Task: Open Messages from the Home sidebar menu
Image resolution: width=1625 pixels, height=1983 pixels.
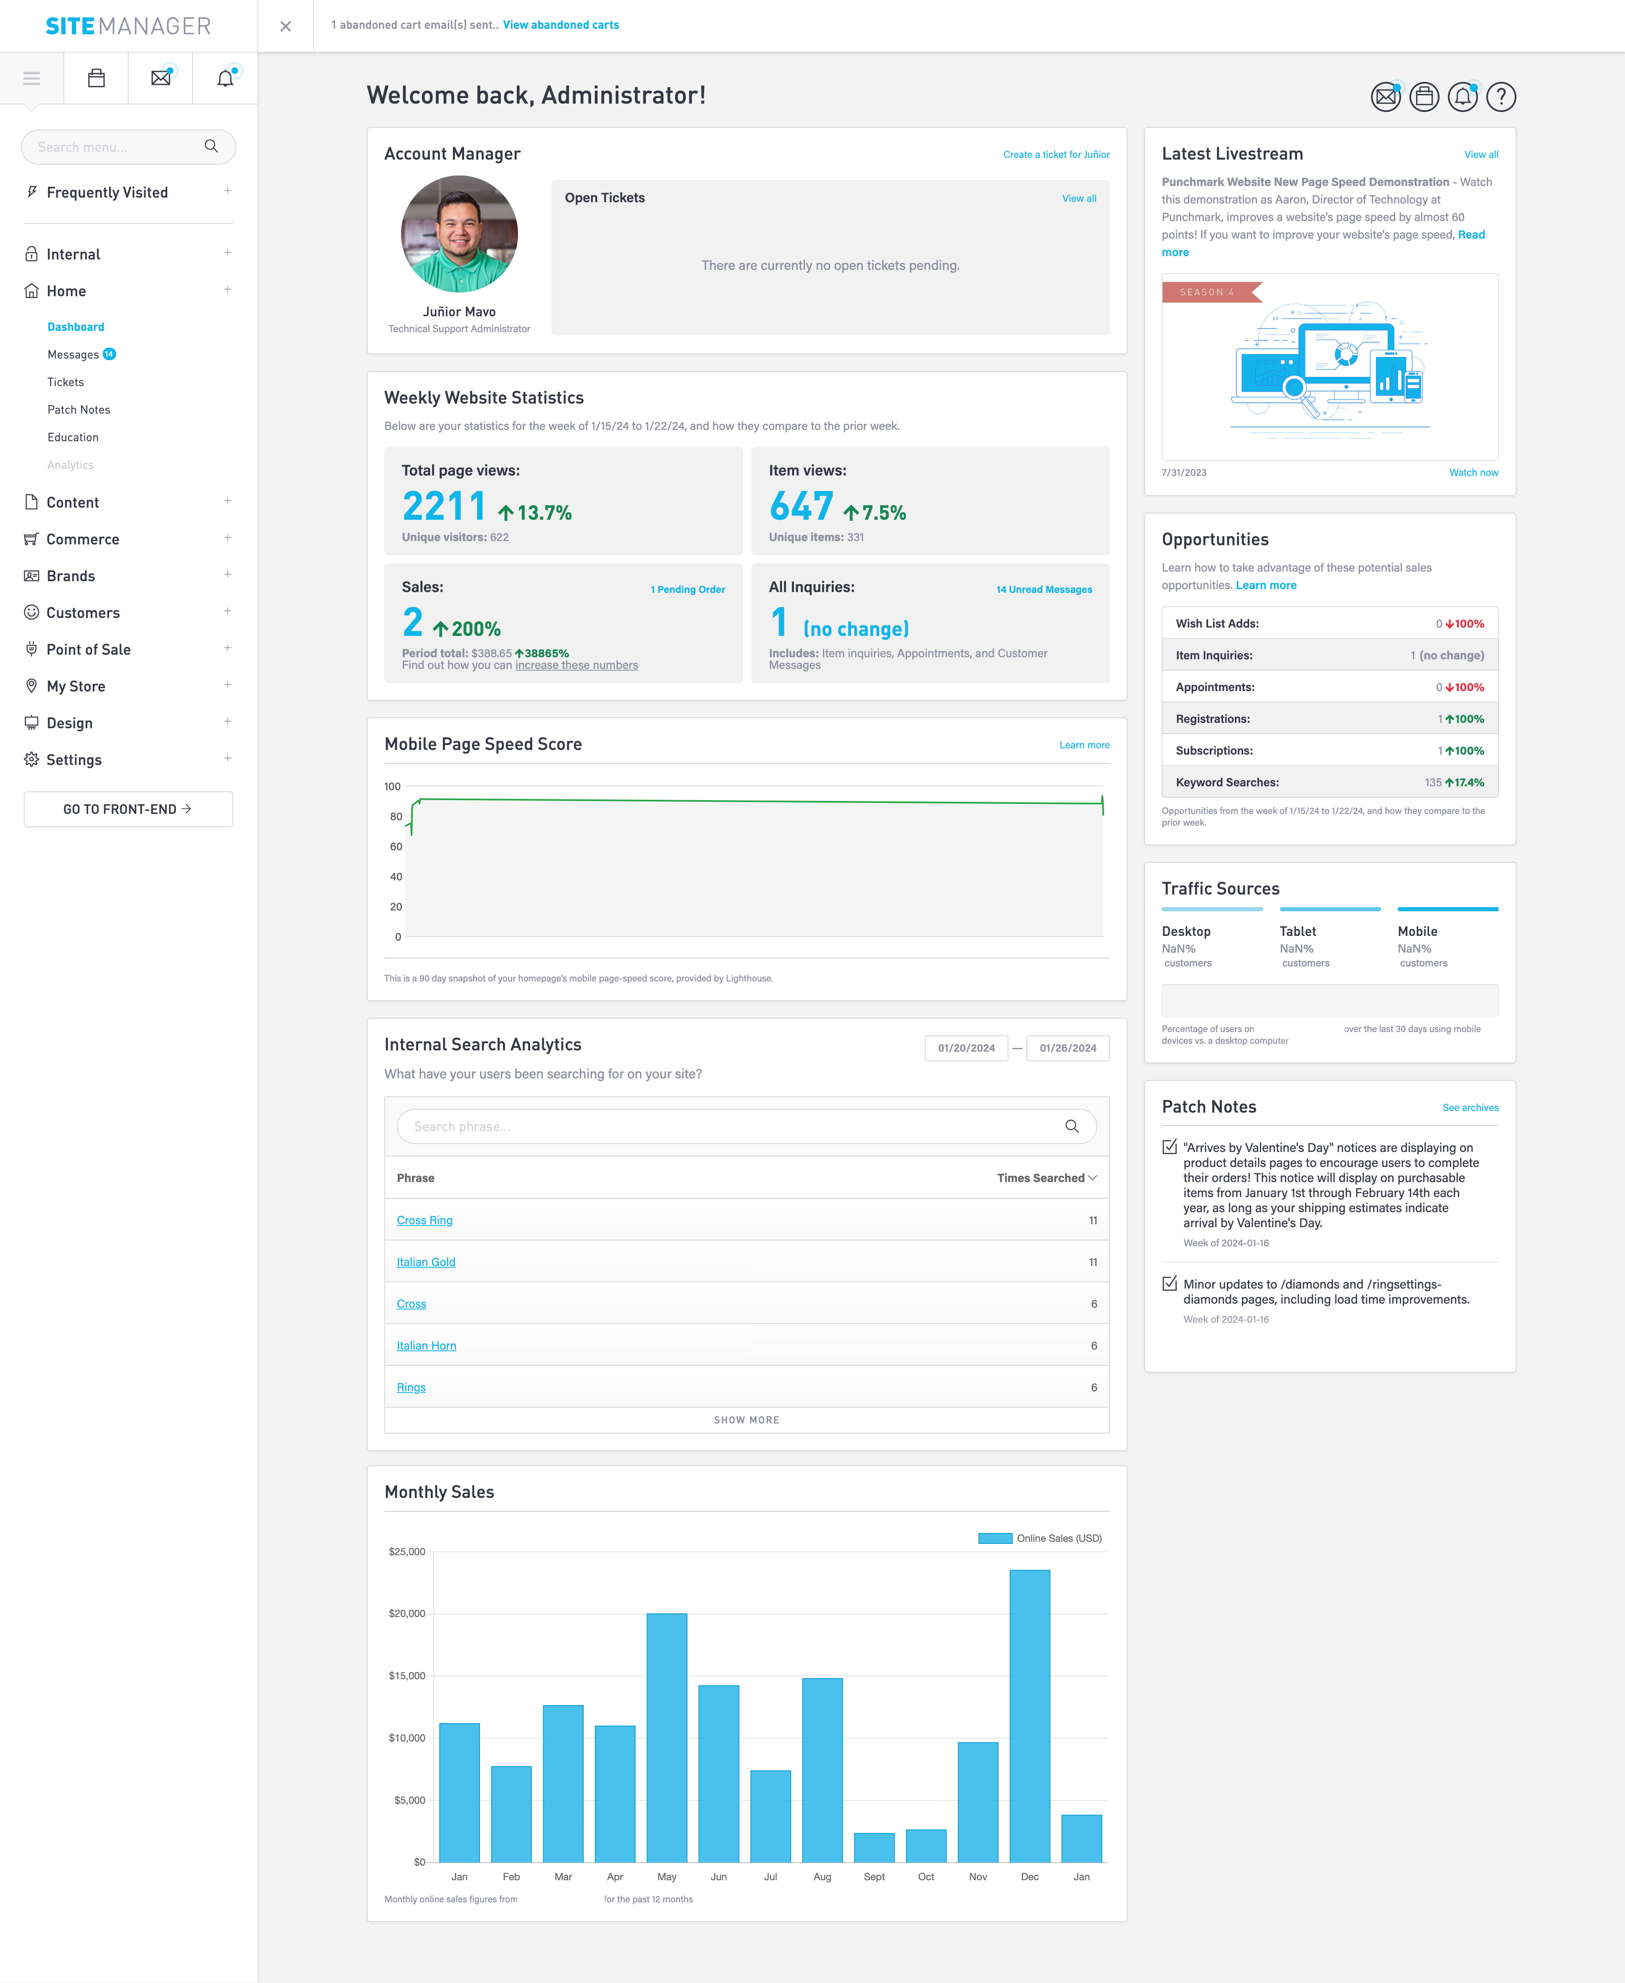Action: pos(75,354)
